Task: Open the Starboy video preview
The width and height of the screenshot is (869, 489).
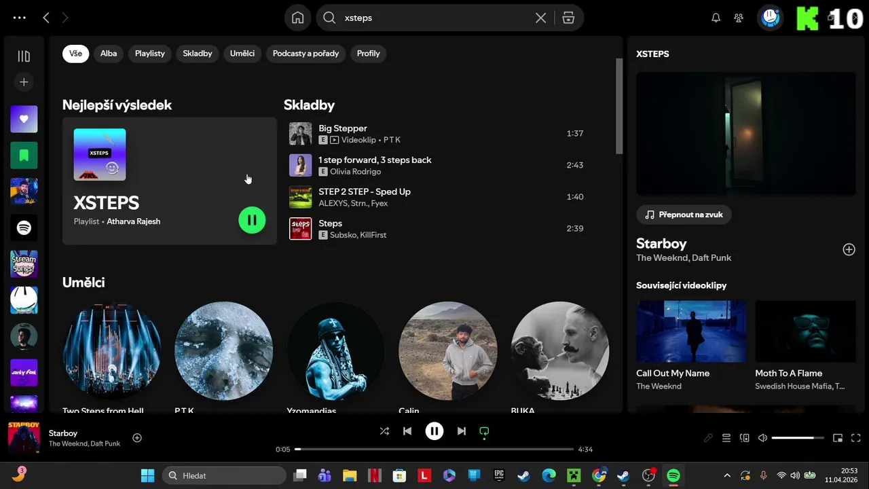Action: click(x=746, y=134)
